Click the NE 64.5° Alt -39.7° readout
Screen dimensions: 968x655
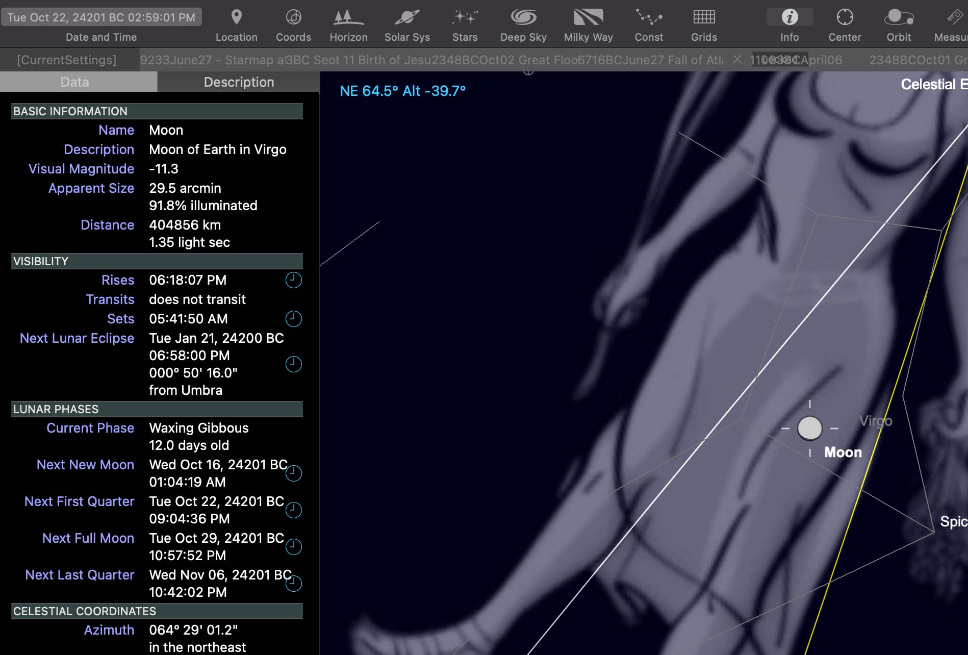coord(403,91)
